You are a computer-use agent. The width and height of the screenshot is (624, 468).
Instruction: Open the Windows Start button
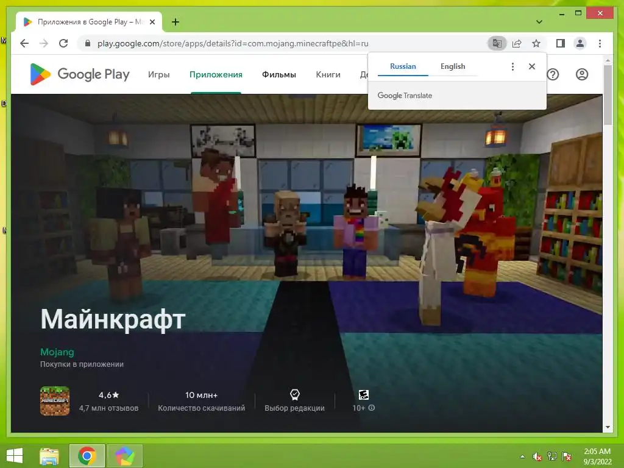15,456
